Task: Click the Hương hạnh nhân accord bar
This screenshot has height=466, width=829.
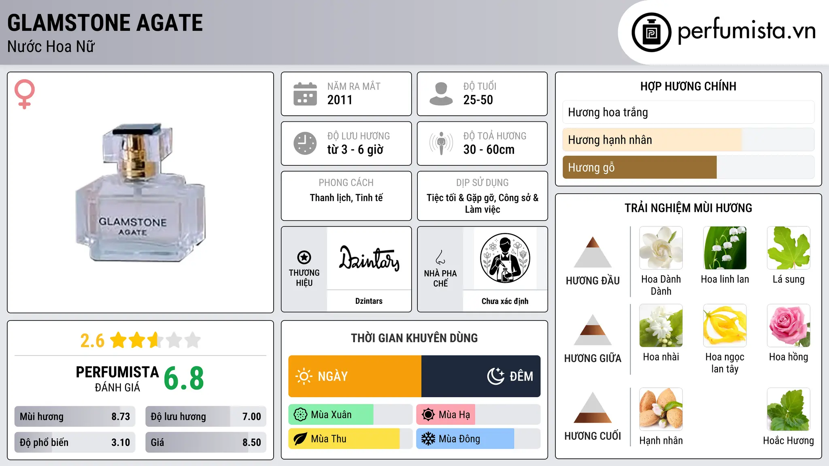Action: coord(689,140)
